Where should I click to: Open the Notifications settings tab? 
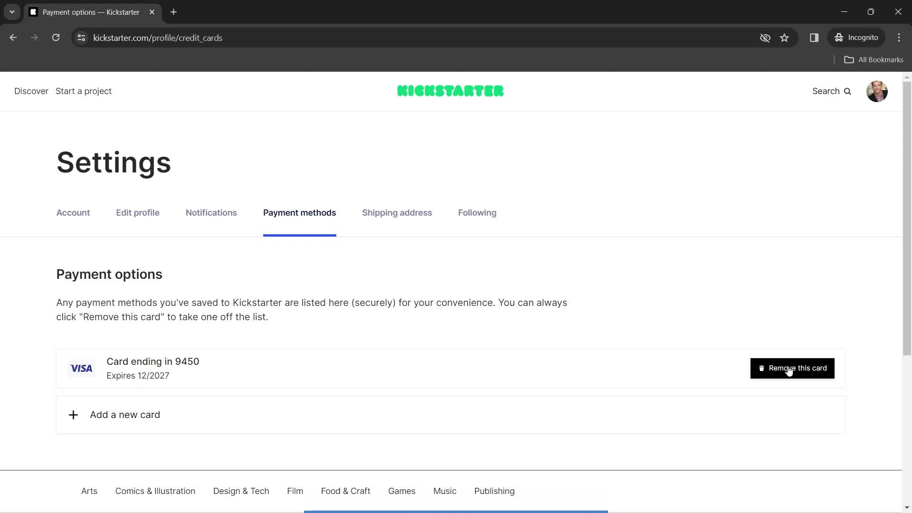pos(211,212)
